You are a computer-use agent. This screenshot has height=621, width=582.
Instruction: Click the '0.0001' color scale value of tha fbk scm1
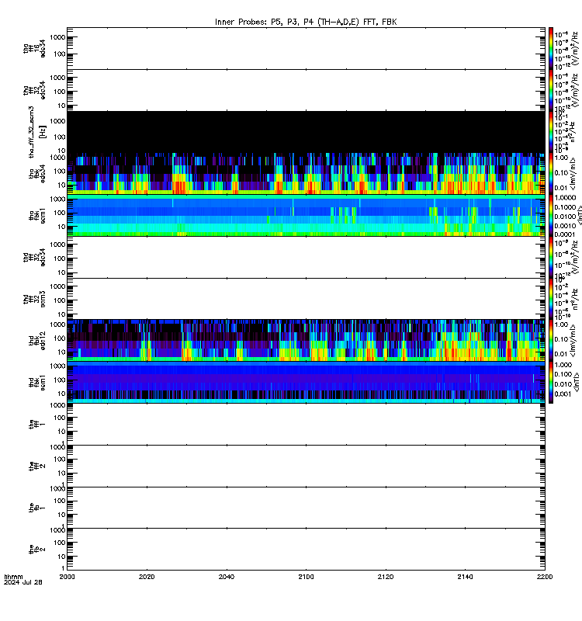pyautogui.click(x=565, y=234)
